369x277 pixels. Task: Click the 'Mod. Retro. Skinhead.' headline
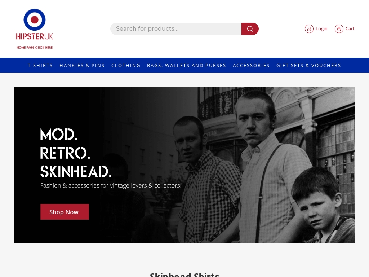(x=76, y=153)
